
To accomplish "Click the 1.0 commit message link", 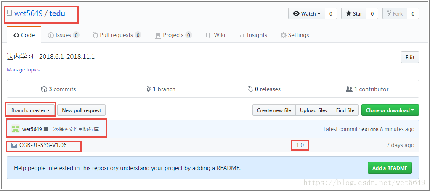I will [x=300, y=145].
